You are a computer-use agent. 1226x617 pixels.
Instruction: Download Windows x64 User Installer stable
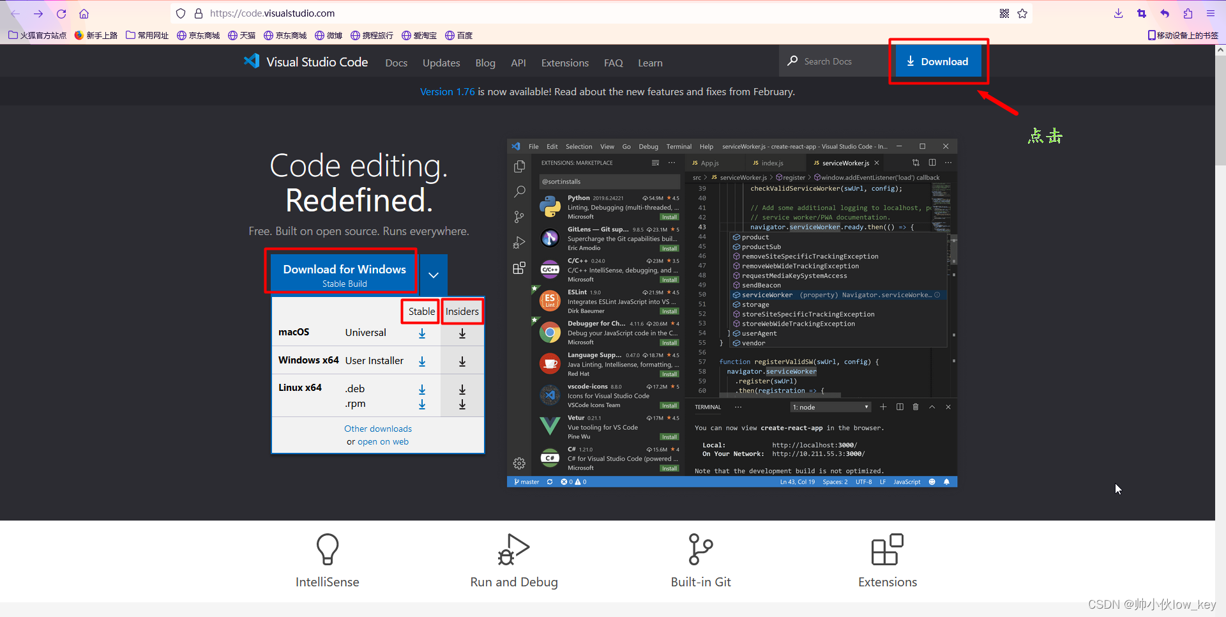click(x=422, y=362)
